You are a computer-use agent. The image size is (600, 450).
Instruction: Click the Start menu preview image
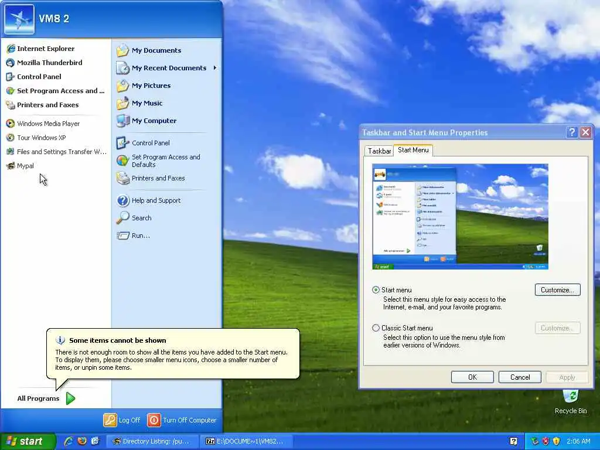[460, 217]
